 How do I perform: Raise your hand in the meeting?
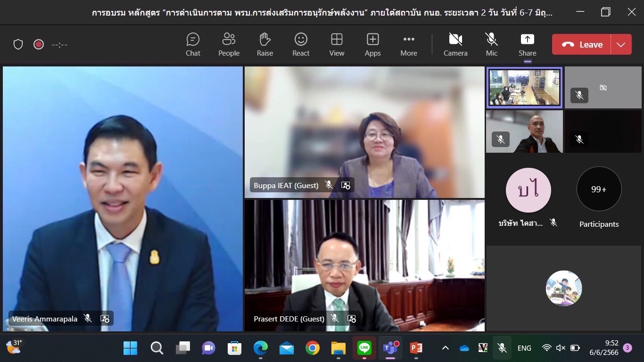pos(265,44)
